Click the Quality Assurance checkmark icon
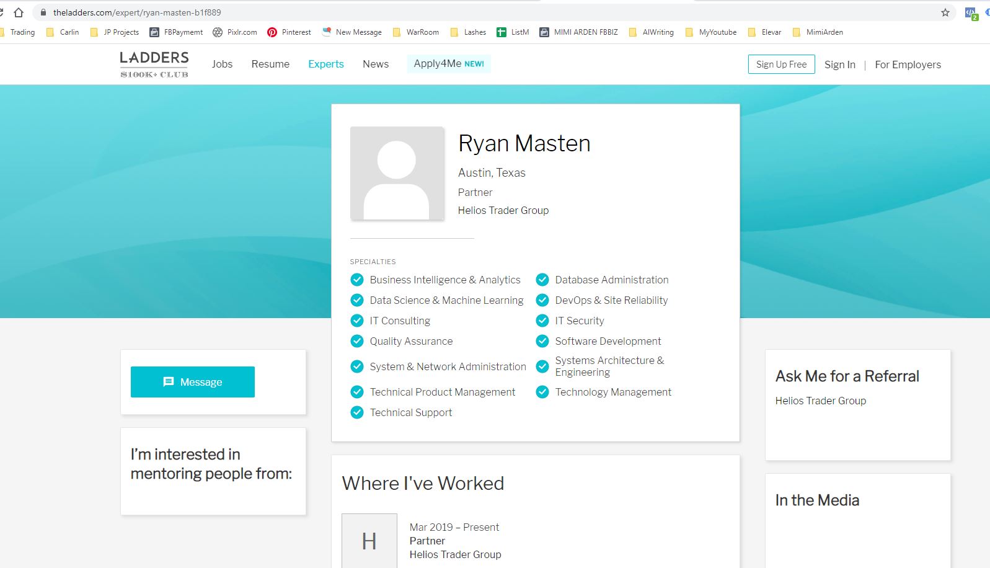 [357, 341]
